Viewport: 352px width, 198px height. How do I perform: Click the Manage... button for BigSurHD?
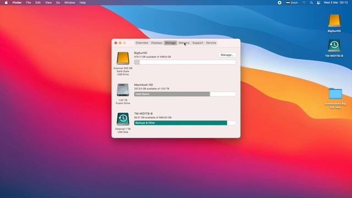coord(227,55)
